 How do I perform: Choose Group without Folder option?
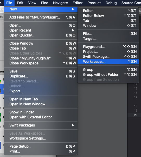click(x=108, y=75)
